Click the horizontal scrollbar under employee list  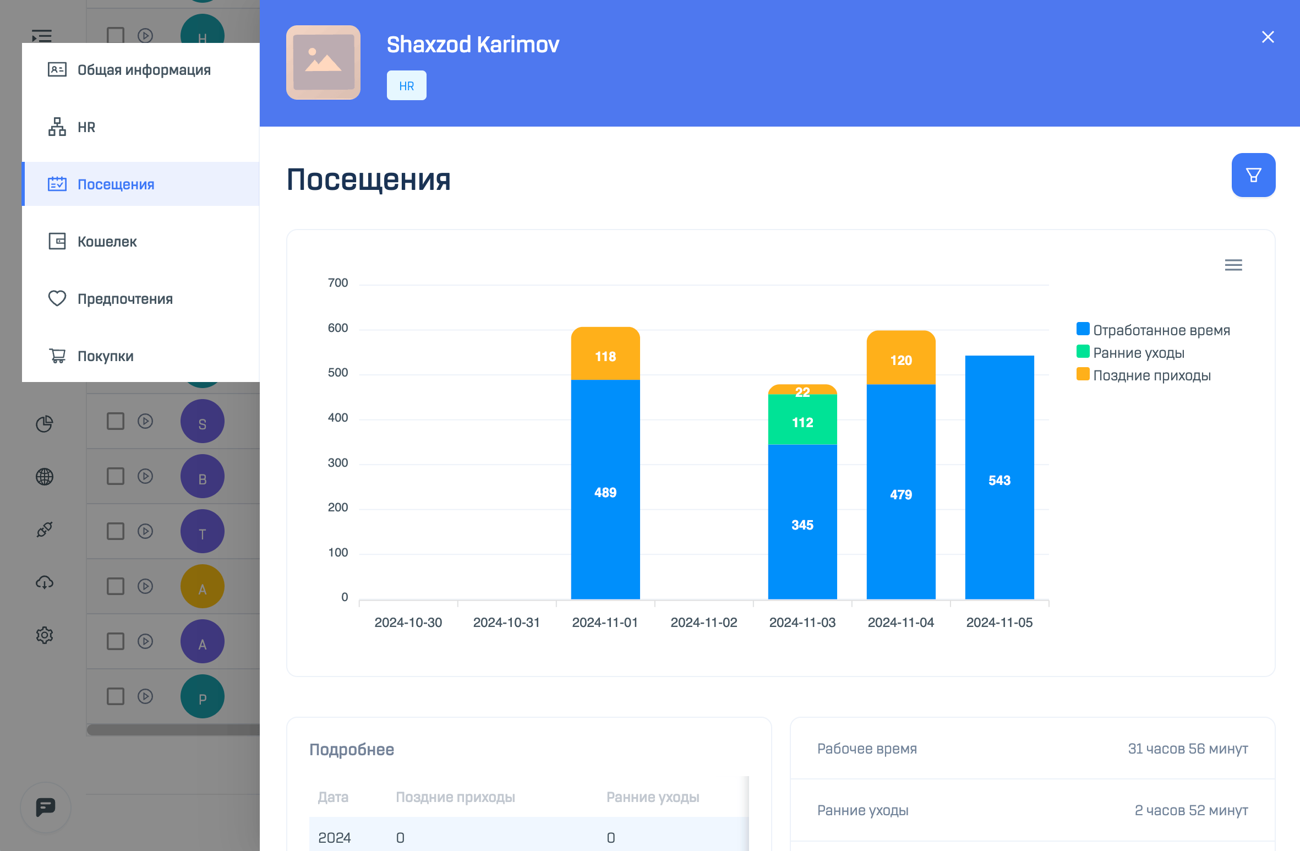[173, 729]
